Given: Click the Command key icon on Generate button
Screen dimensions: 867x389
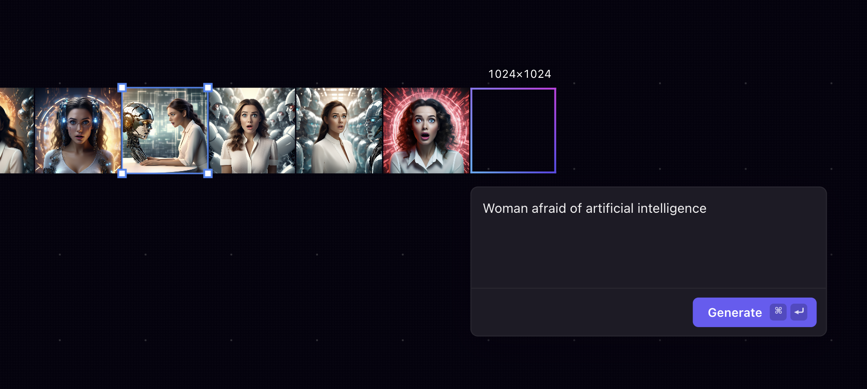Looking at the screenshot, I should point(778,312).
